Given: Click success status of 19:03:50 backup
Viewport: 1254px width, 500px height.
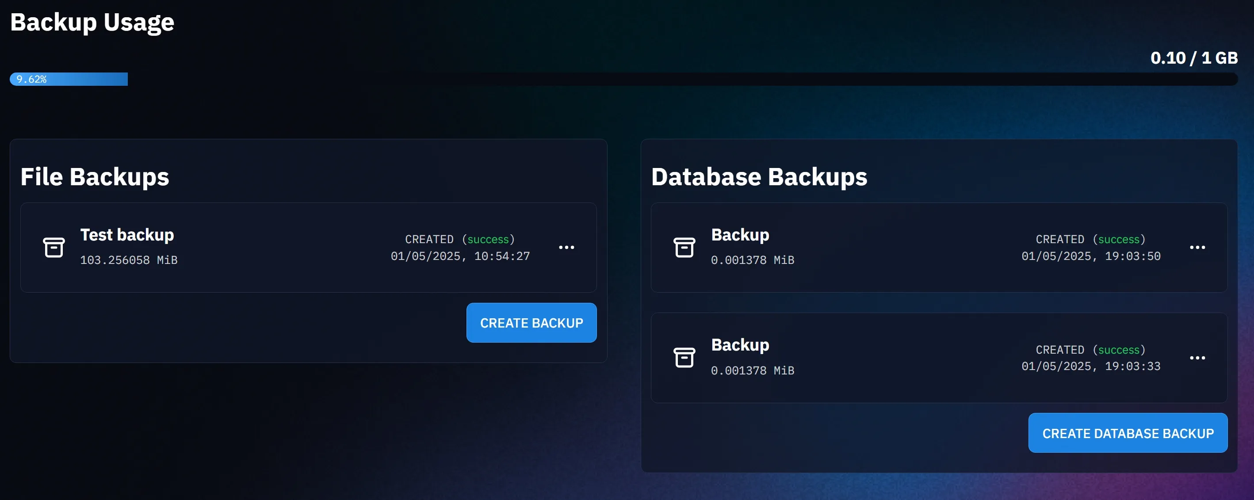Looking at the screenshot, I should tap(1119, 240).
